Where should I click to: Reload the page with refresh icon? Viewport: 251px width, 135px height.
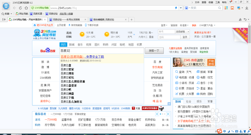(x=20, y=8)
